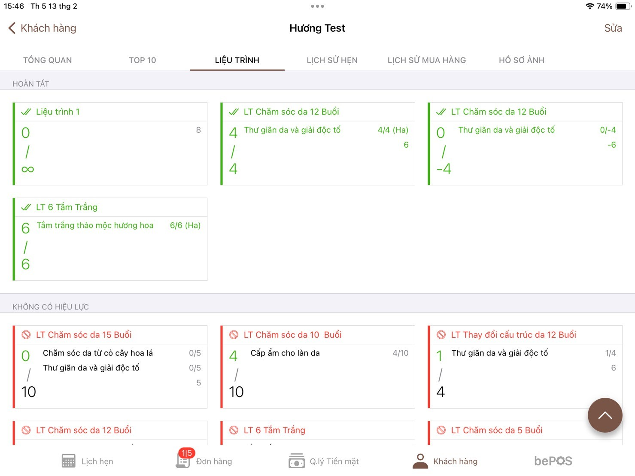Tap the three-dot multitasking indicator at top
Viewport: 635px width, 476px height.
pos(317,6)
